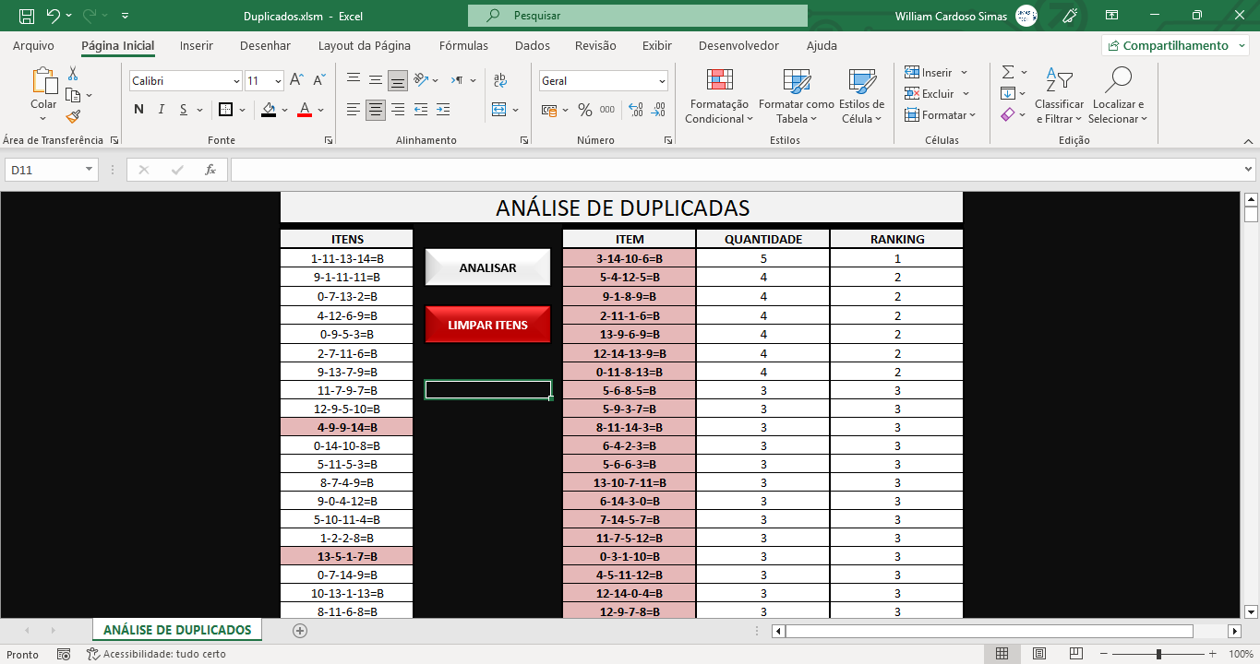Click the Undo arrow icon

(x=53, y=16)
